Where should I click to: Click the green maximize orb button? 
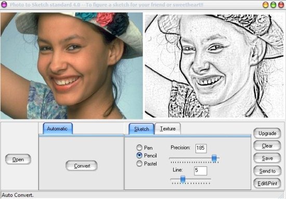pos(273,5)
